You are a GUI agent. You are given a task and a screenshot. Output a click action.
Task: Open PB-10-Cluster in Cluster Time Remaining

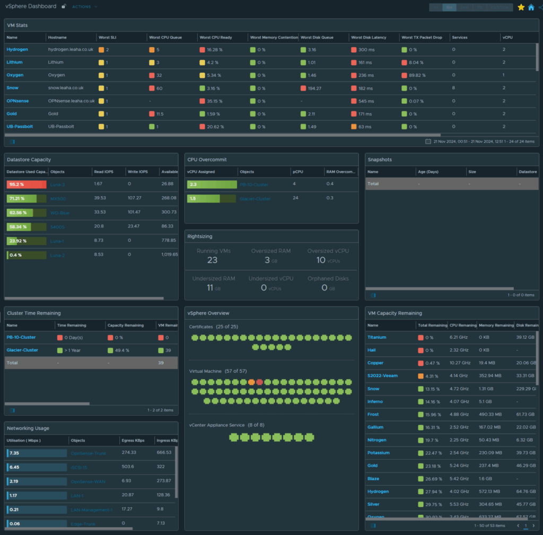(21, 337)
